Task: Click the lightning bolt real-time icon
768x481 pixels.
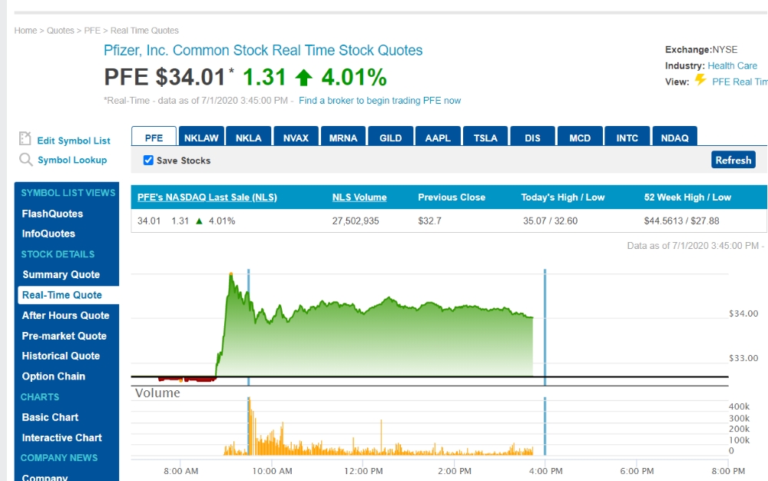Action: click(x=700, y=80)
